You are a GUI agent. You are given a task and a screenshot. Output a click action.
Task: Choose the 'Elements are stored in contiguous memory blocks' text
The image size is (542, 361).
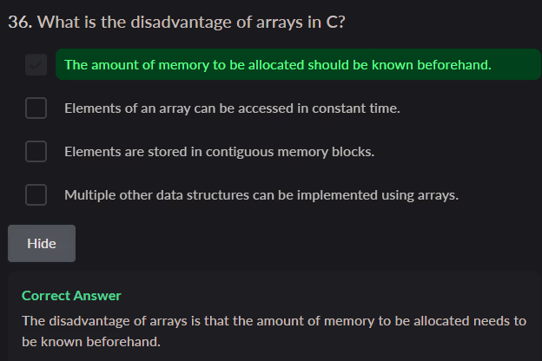coord(219,152)
